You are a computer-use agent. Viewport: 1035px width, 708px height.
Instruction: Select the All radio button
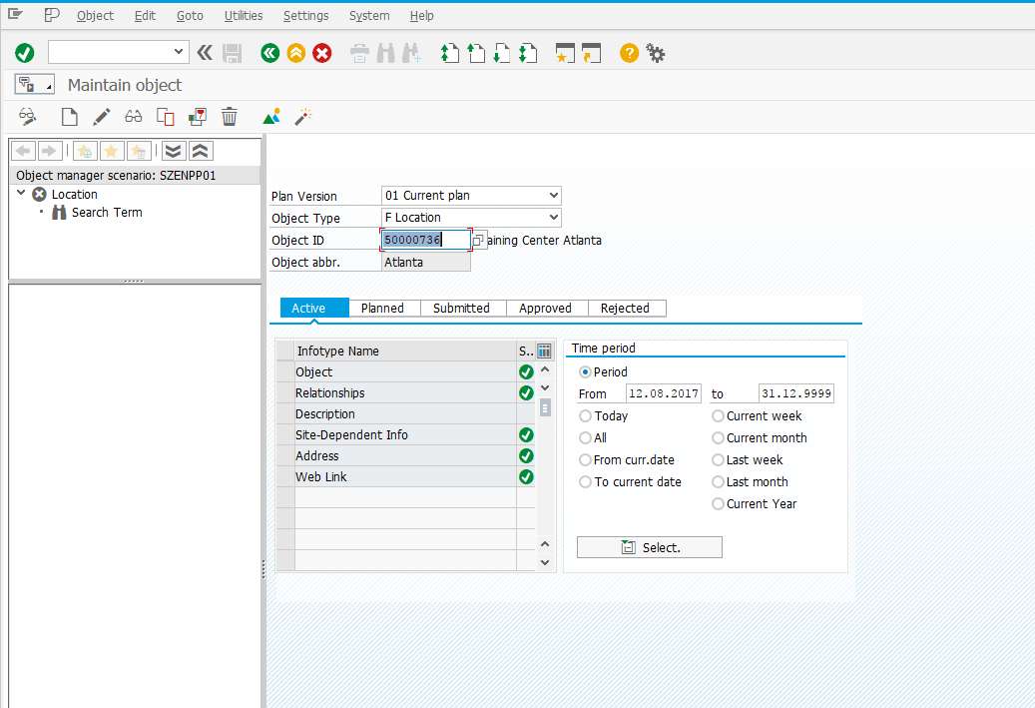tap(585, 437)
